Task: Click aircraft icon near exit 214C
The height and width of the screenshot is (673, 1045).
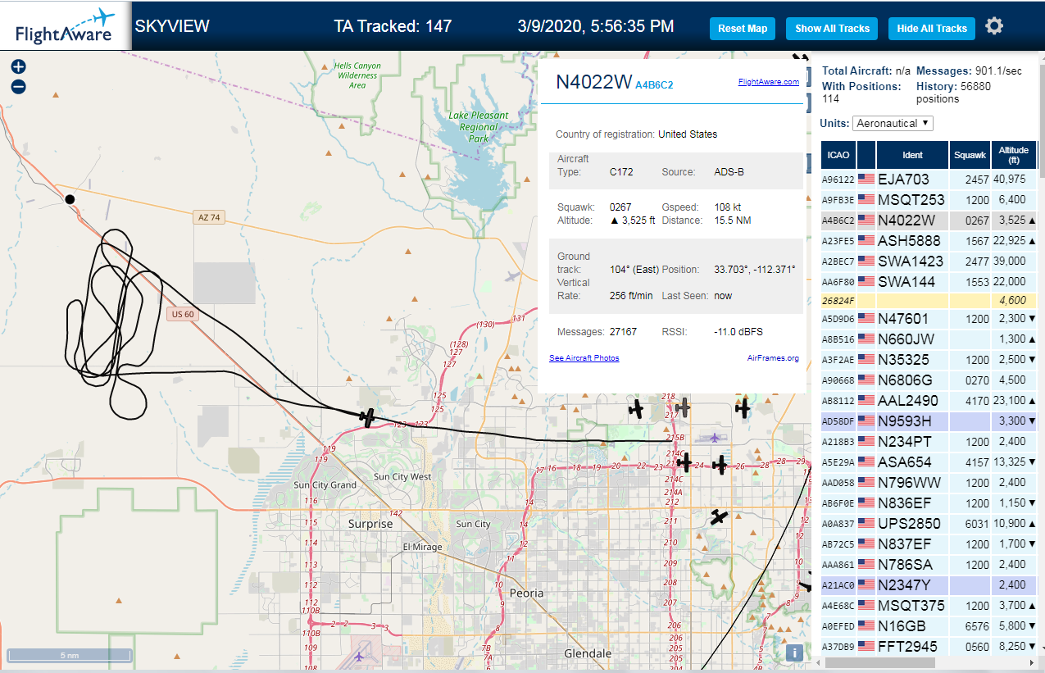Action: [684, 462]
